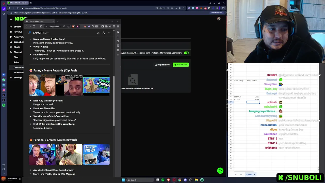Reload the ChatGPT page in front window
Image resolution: width=325 pixels, height=183 pixels.
click(34, 26)
